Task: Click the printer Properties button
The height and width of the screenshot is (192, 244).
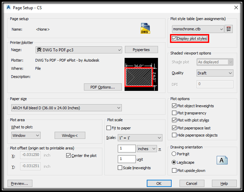Action: [141, 50]
